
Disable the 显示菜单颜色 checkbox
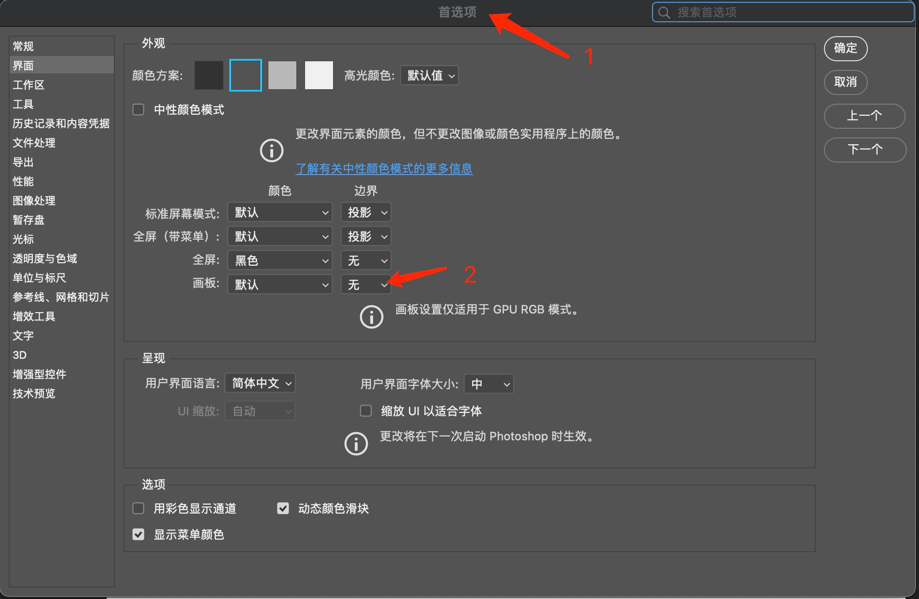tap(139, 534)
